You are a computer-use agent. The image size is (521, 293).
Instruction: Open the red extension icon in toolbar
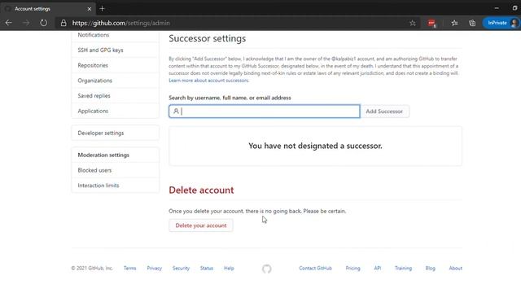(x=431, y=23)
